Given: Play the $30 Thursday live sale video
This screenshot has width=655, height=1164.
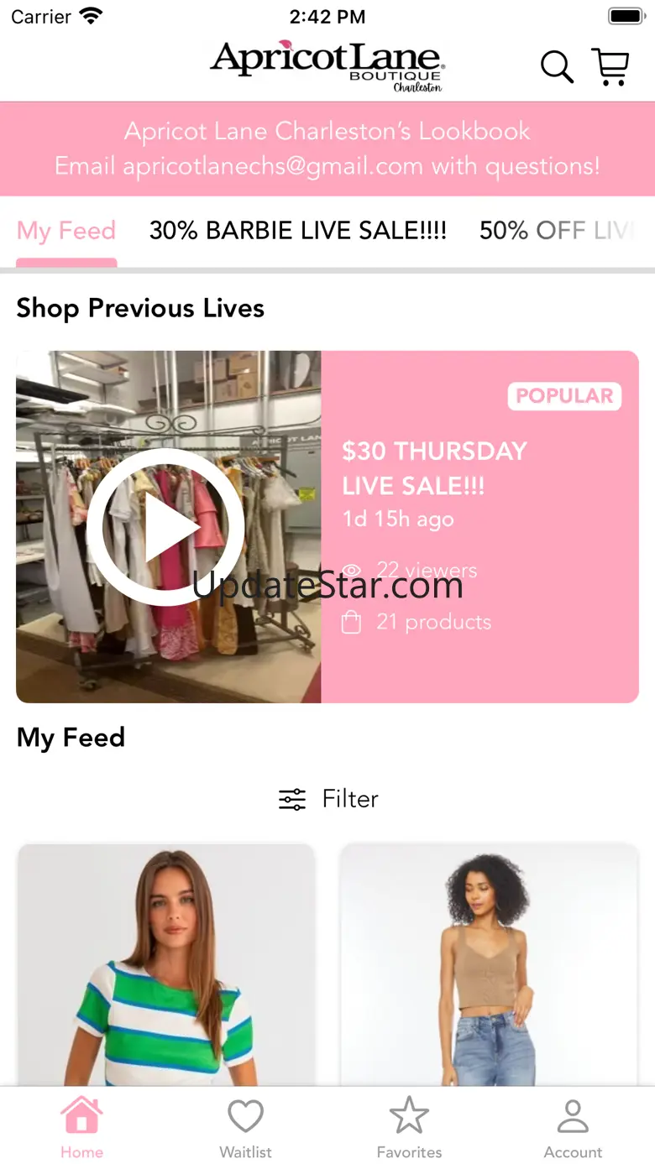Looking at the screenshot, I should [165, 527].
